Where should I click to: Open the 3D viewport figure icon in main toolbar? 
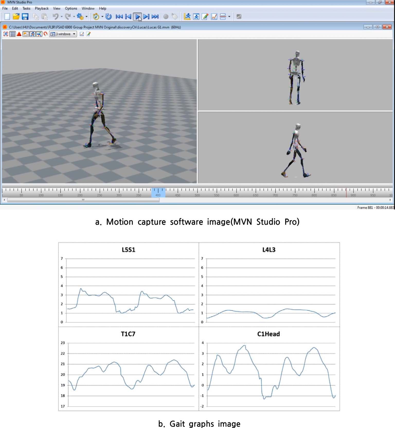click(x=196, y=17)
